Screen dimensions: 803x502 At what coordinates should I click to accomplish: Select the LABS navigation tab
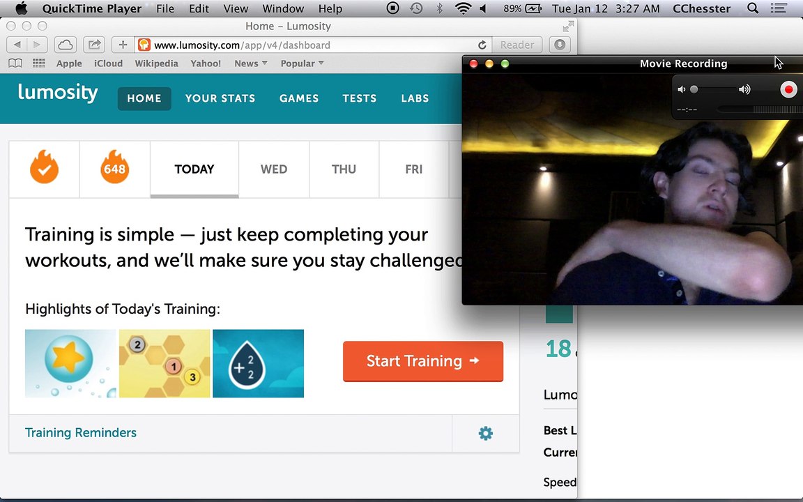click(415, 98)
